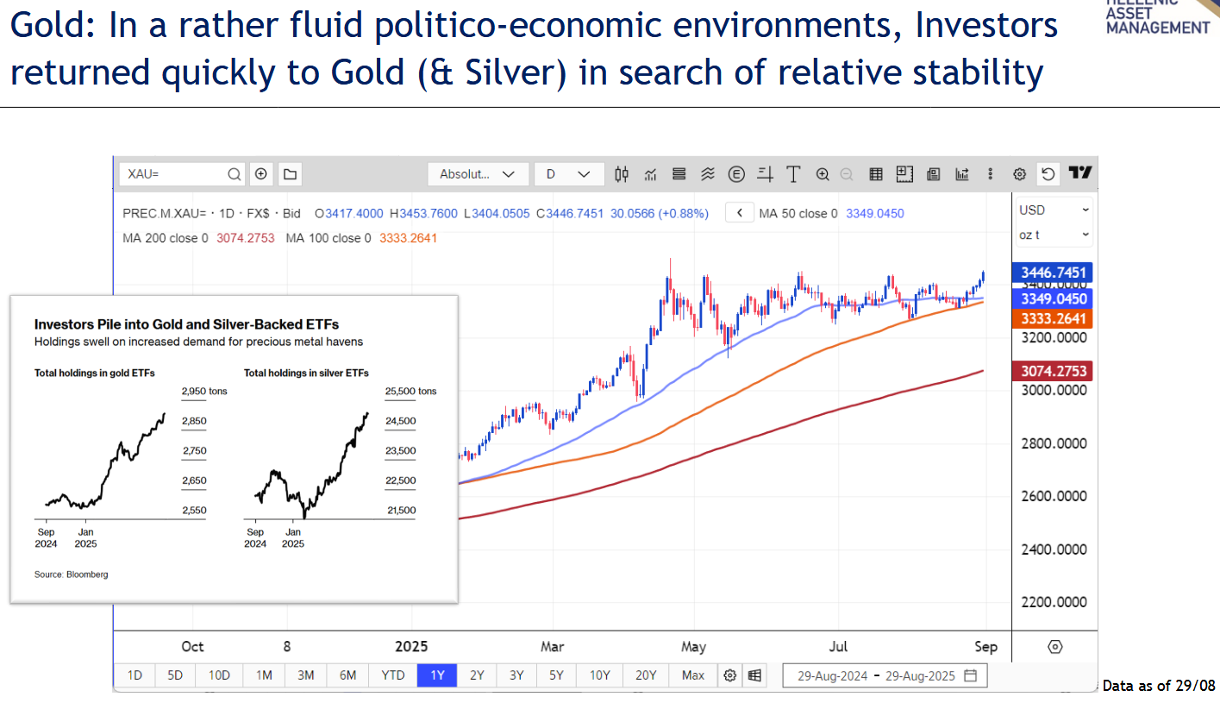Toggle the table view icon beside Max

[x=754, y=675]
